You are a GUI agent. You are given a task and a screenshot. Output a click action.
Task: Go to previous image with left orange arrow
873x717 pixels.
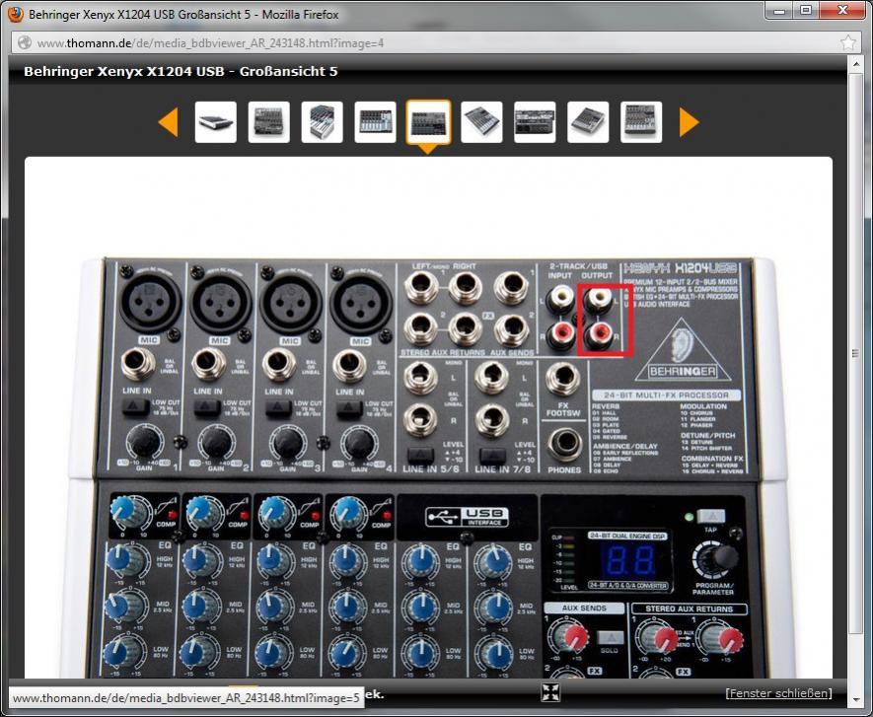(x=168, y=122)
